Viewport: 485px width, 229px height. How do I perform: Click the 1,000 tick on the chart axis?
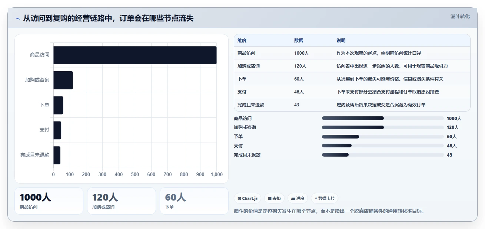coord(216,174)
